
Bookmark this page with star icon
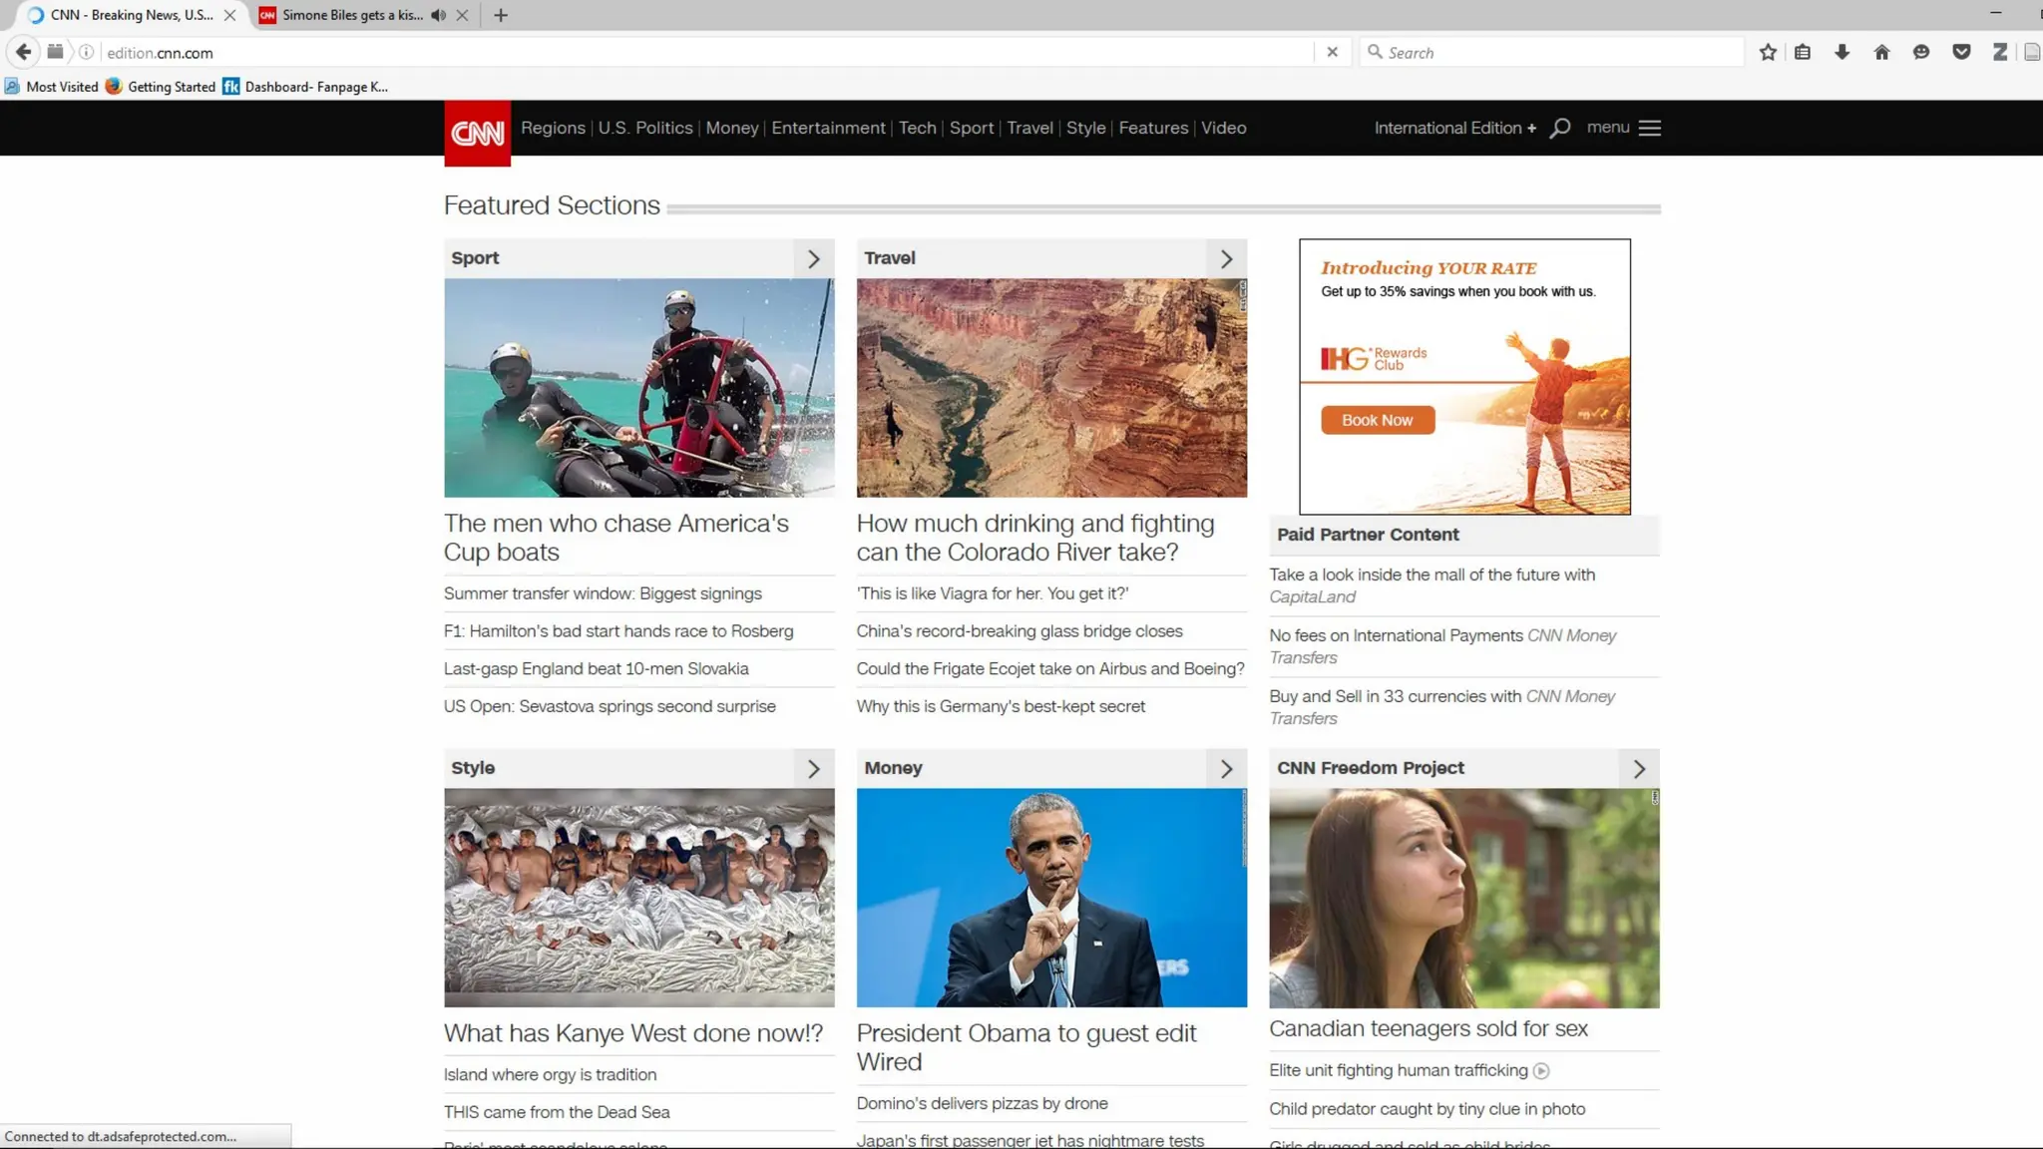coord(1768,53)
